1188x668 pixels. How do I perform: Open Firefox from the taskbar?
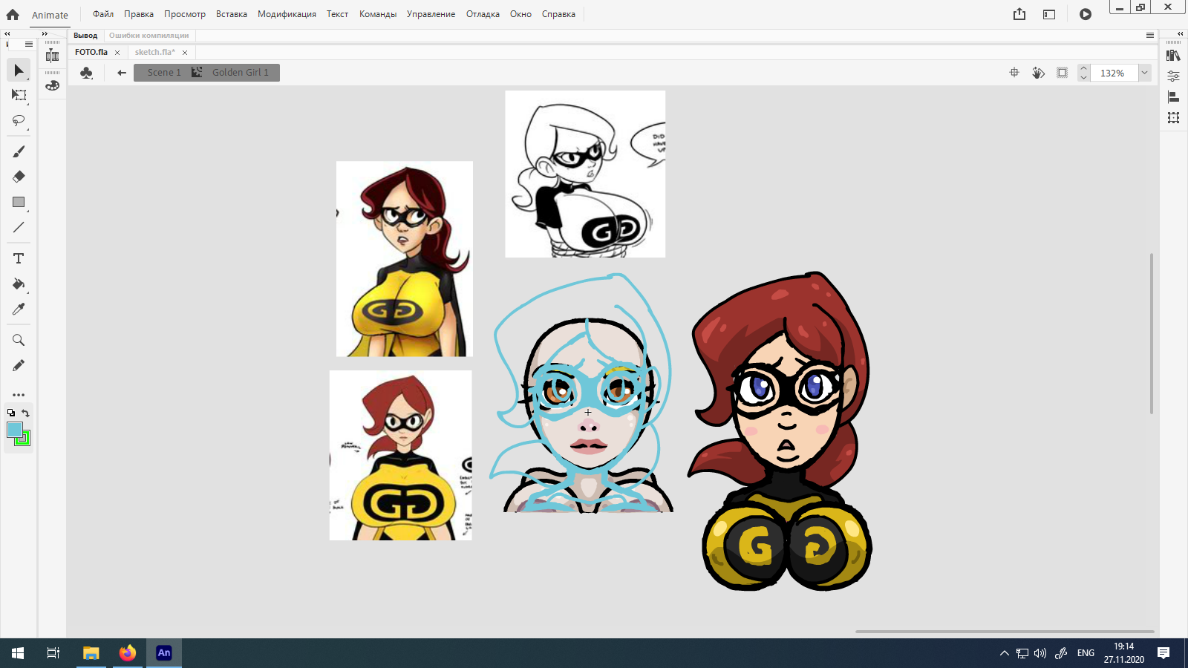pos(128,653)
